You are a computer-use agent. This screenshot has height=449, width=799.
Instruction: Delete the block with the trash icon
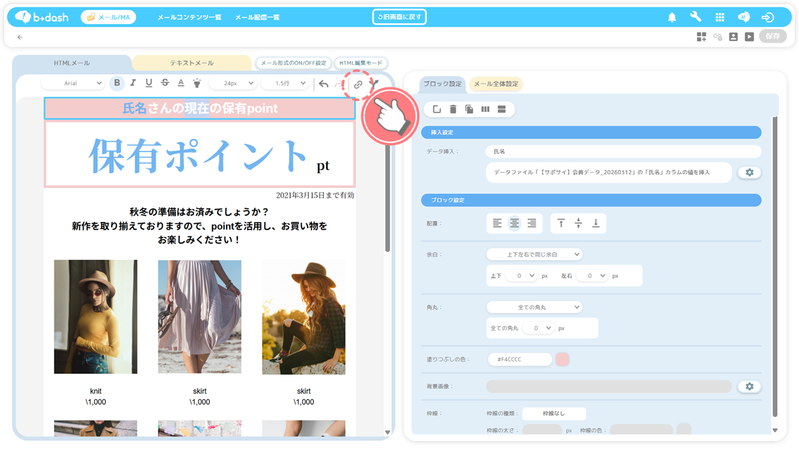[453, 110]
